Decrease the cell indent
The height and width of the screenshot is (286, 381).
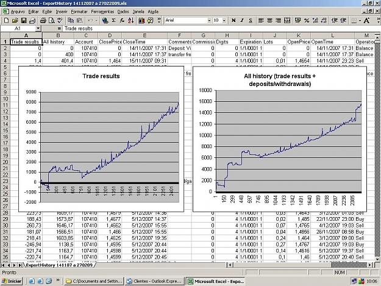tap(334, 20)
